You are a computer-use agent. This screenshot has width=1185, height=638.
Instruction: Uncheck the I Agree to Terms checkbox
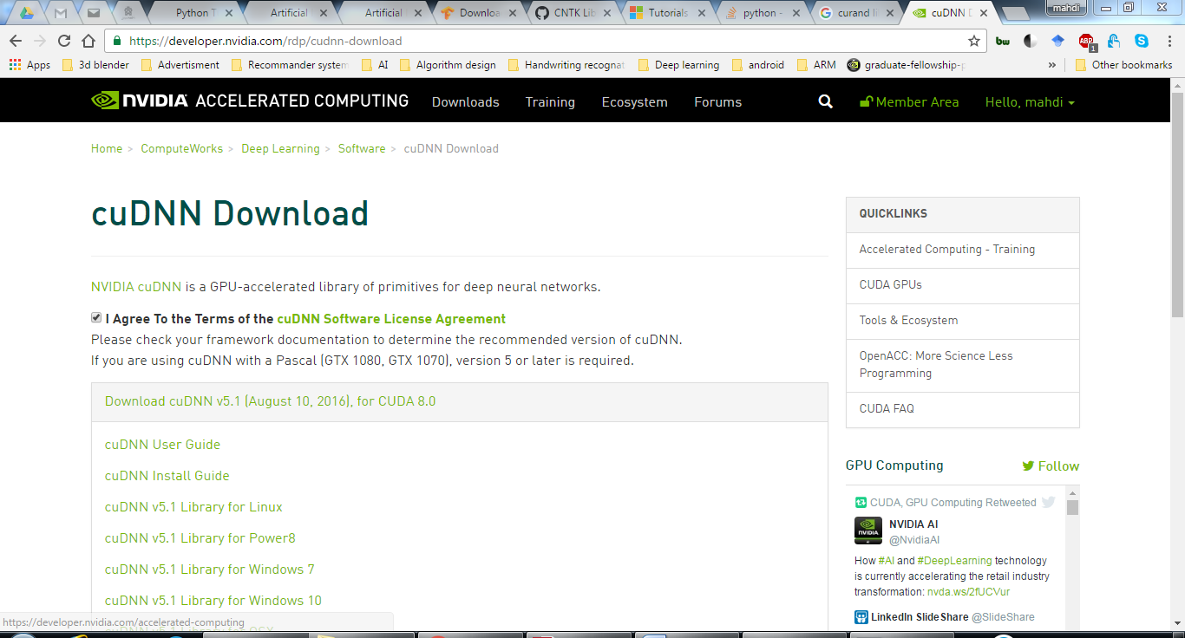pyautogui.click(x=96, y=317)
